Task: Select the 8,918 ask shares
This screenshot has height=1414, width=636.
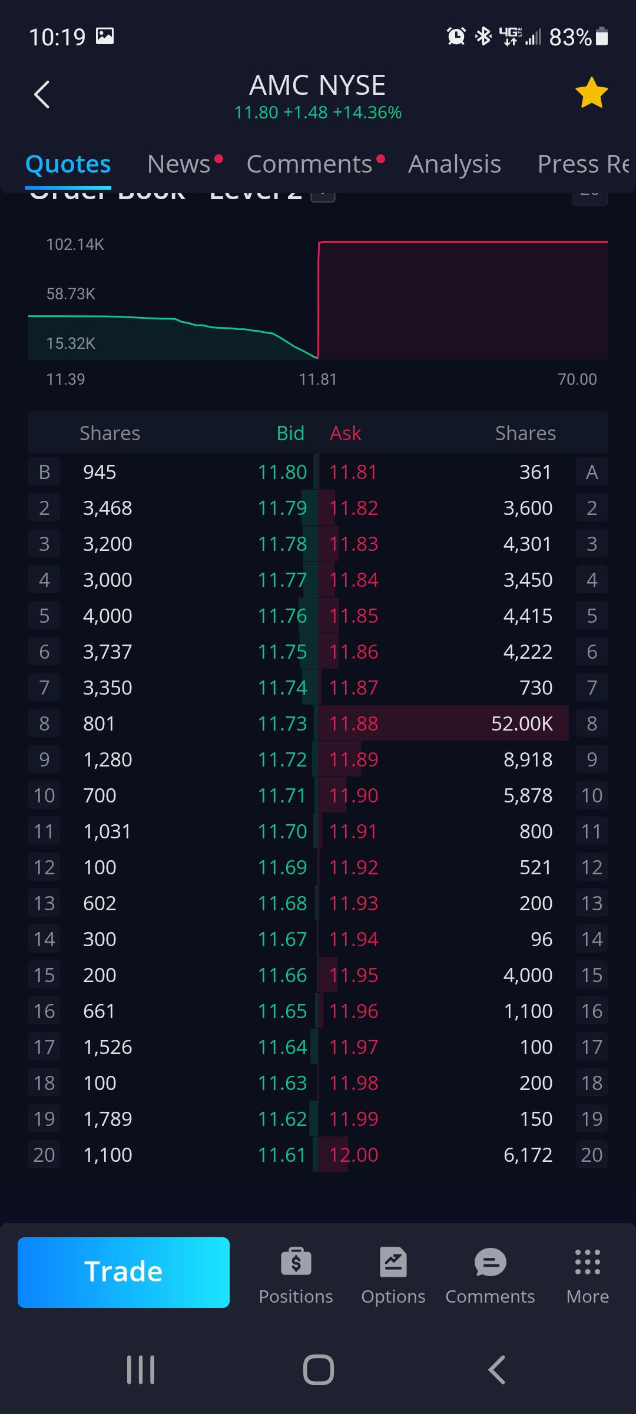Action: pyautogui.click(x=528, y=759)
